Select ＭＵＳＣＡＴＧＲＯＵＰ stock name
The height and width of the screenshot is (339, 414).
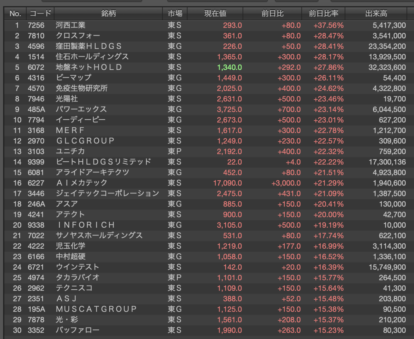[96, 309]
